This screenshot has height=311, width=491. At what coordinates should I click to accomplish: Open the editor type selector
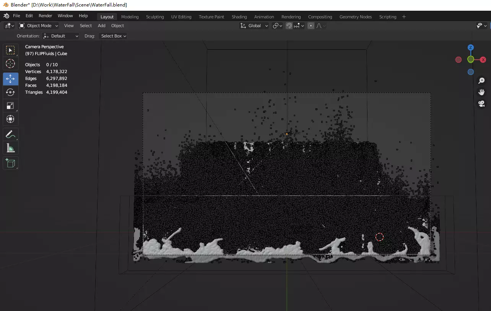[9, 26]
